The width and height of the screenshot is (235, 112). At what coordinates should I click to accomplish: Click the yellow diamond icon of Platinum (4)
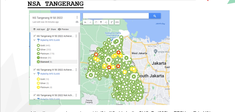38,87
